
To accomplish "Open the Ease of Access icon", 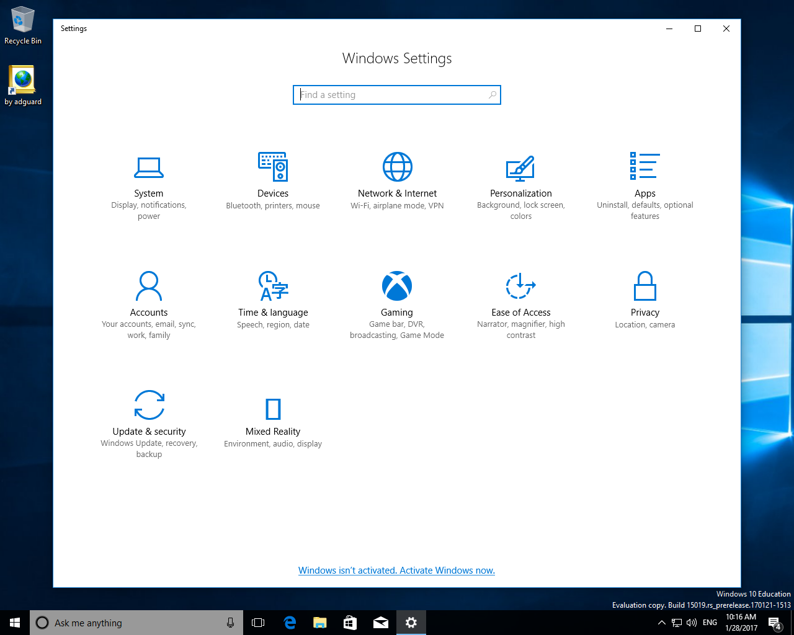I will click(520, 286).
